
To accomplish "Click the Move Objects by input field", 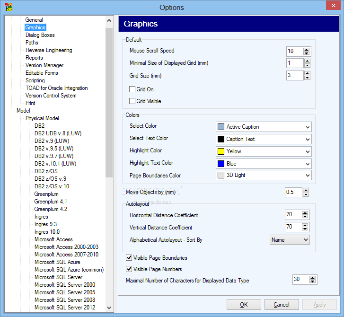I will click(293, 192).
